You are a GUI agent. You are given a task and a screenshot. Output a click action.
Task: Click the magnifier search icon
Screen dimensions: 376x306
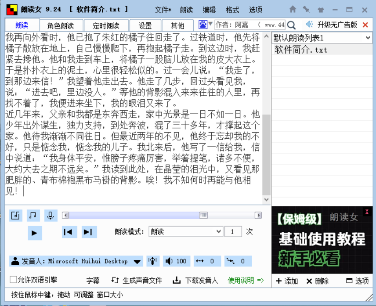pos(291,25)
